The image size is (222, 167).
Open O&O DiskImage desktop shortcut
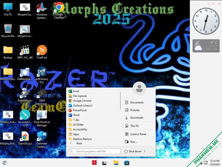[42, 97]
